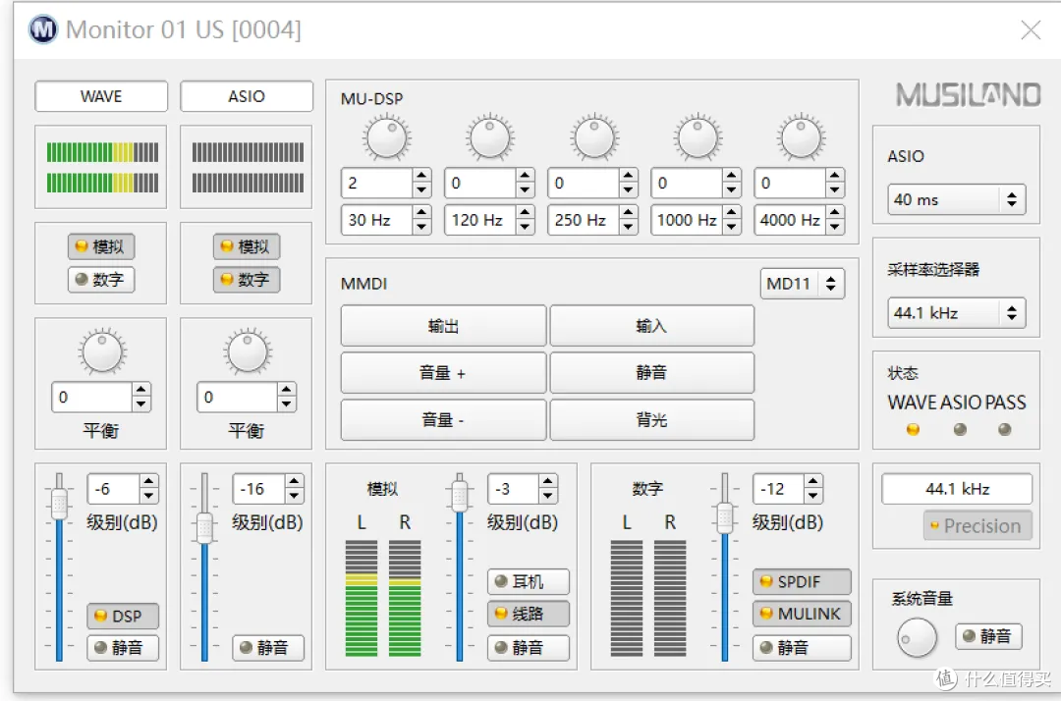Viewport: 1061px width, 701px height.
Task: Toggle WAVE 数字 digital output
Action: point(101,279)
